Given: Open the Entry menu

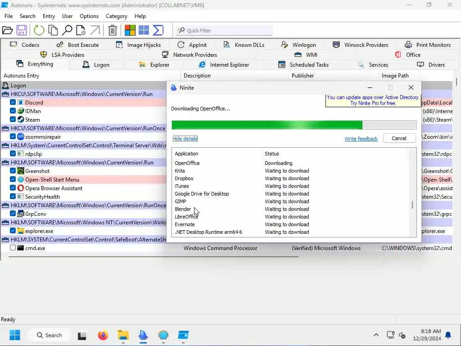Looking at the screenshot, I should pyautogui.click(x=49, y=16).
